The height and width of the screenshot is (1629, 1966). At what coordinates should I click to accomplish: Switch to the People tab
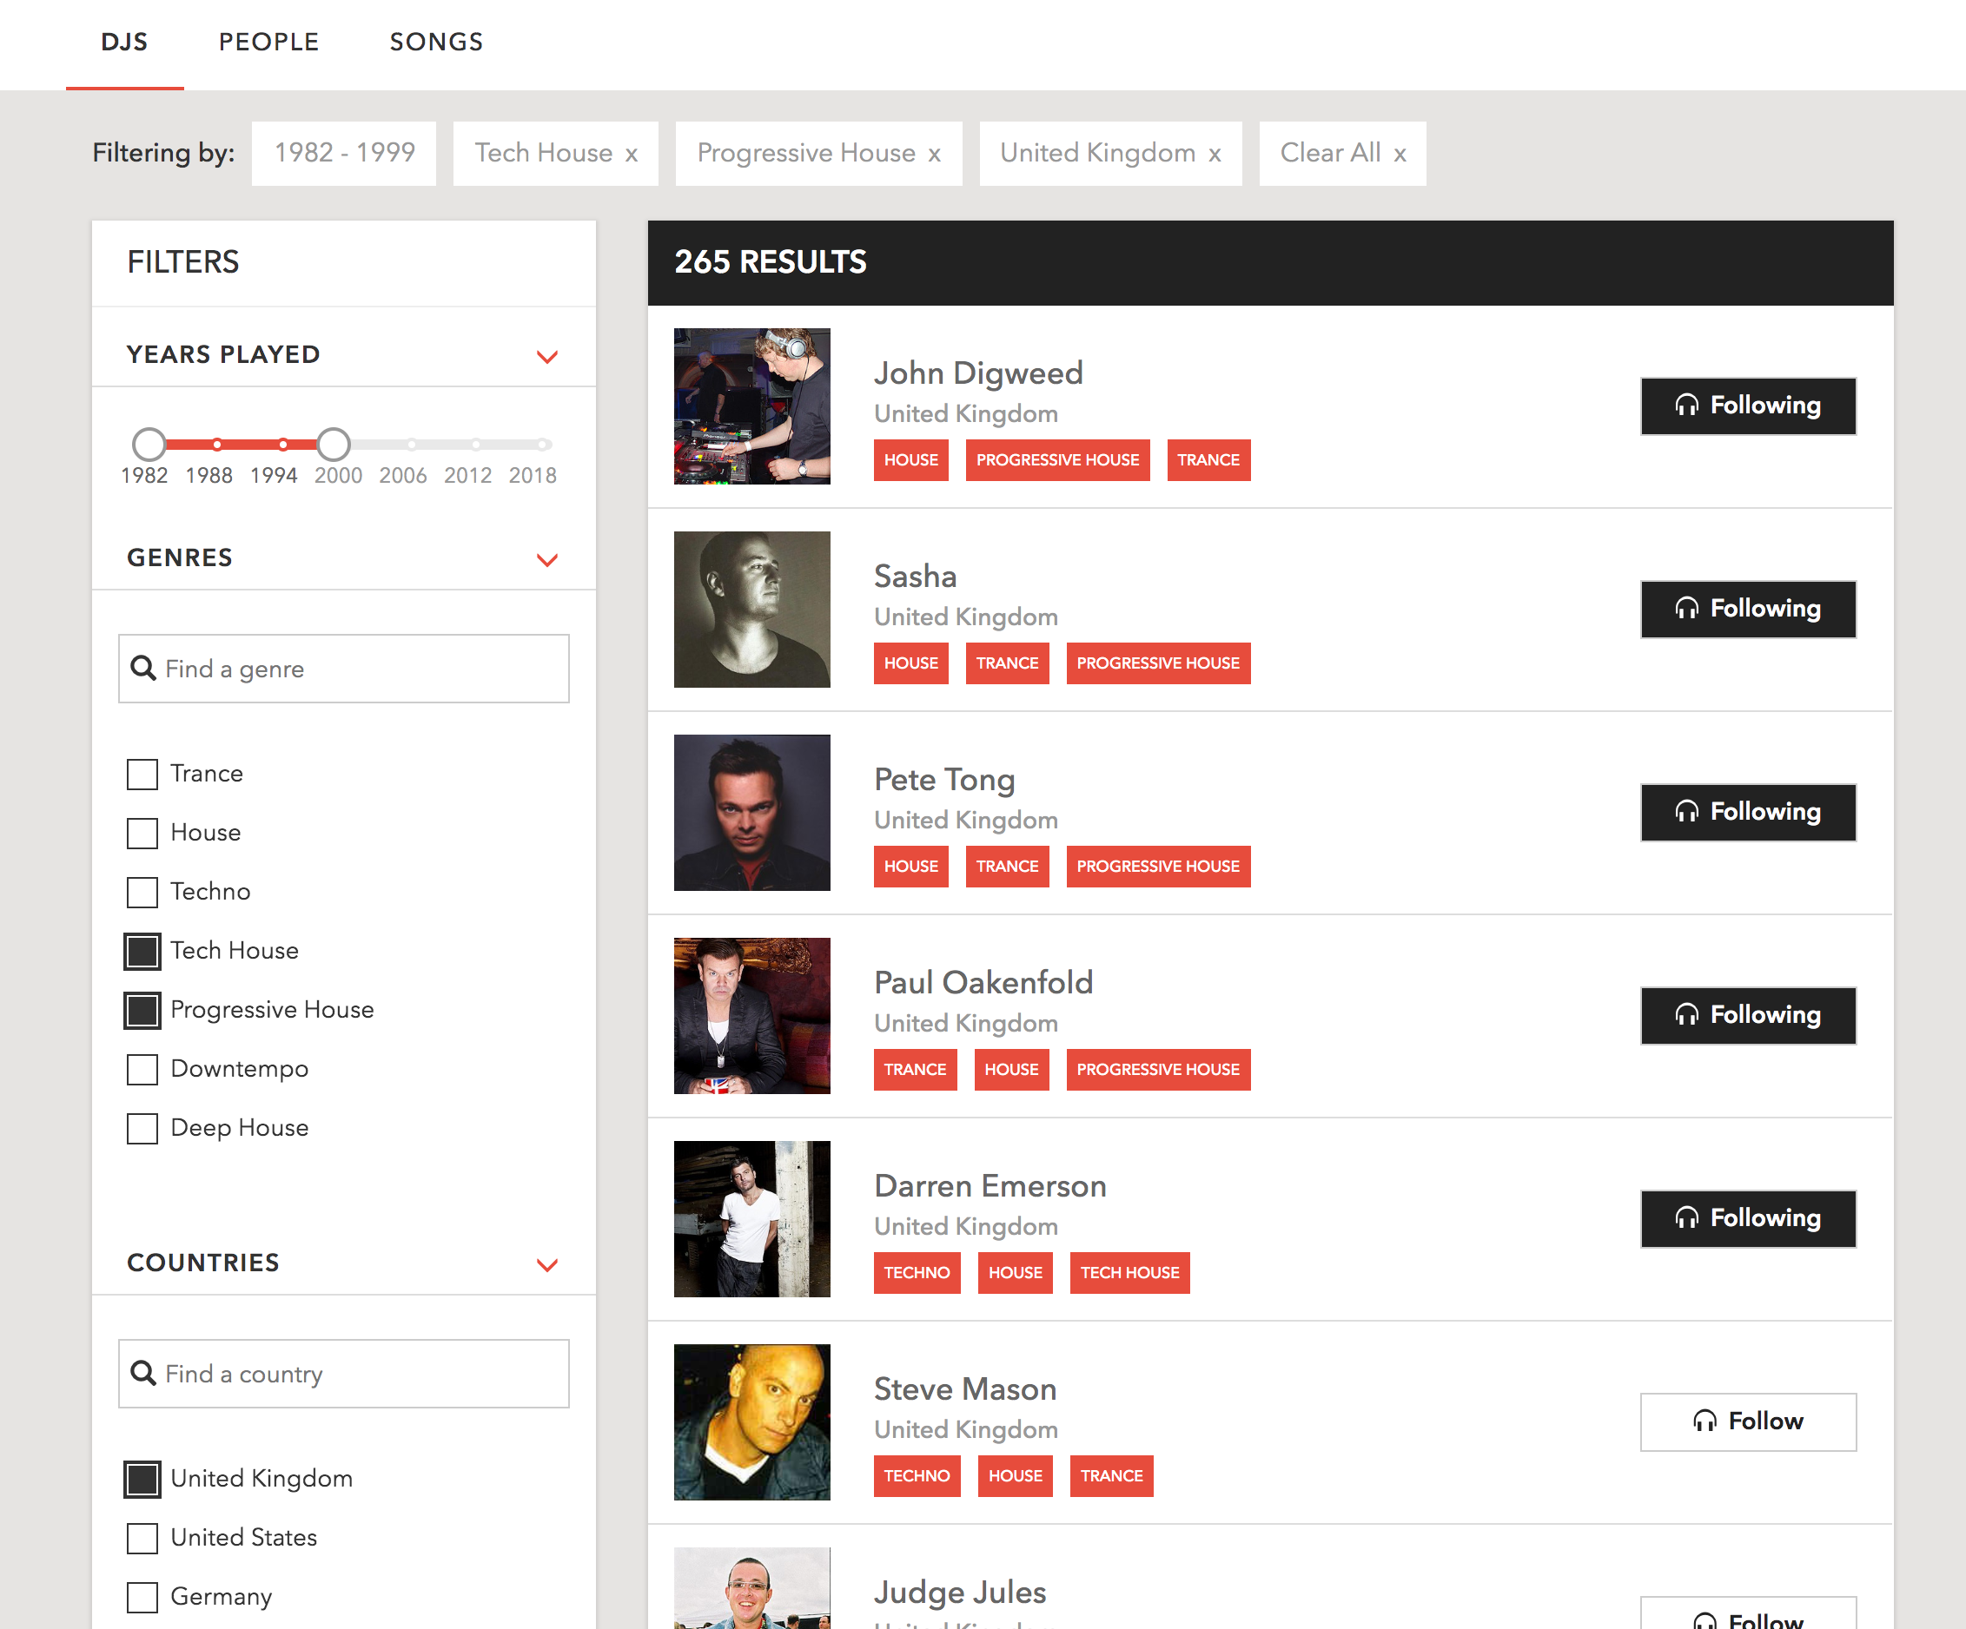pyautogui.click(x=268, y=42)
